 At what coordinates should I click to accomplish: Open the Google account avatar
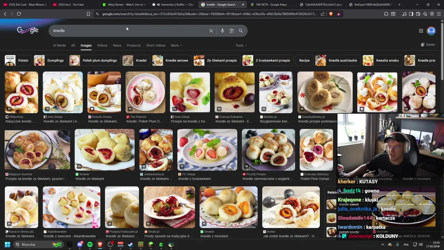(x=431, y=31)
